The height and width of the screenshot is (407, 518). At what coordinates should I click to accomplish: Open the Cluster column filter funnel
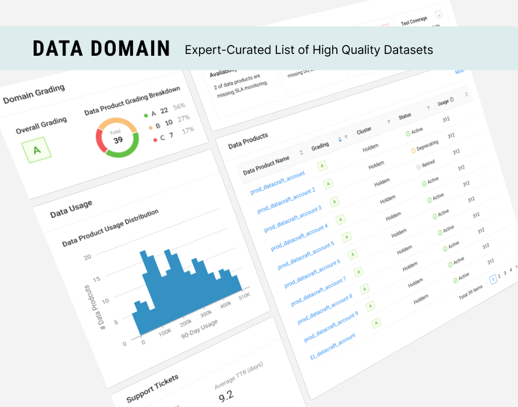click(x=389, y=122)
